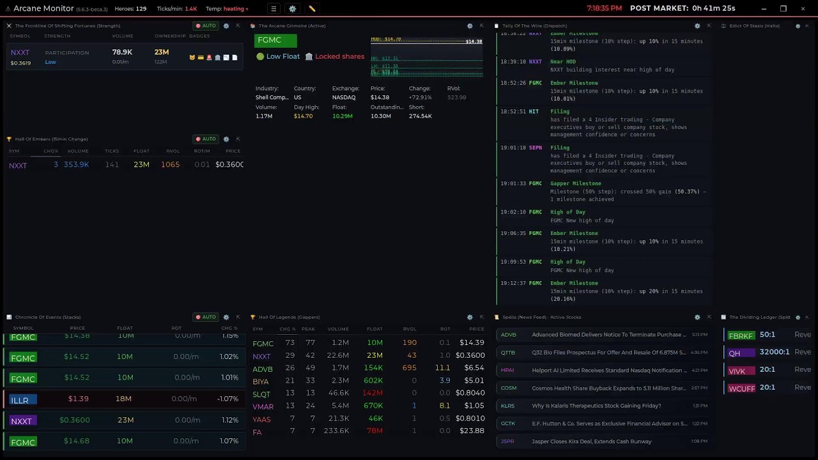Sort Hall Of Legends by RVOL column
818x460 pixels.
[x=410, y=329]
